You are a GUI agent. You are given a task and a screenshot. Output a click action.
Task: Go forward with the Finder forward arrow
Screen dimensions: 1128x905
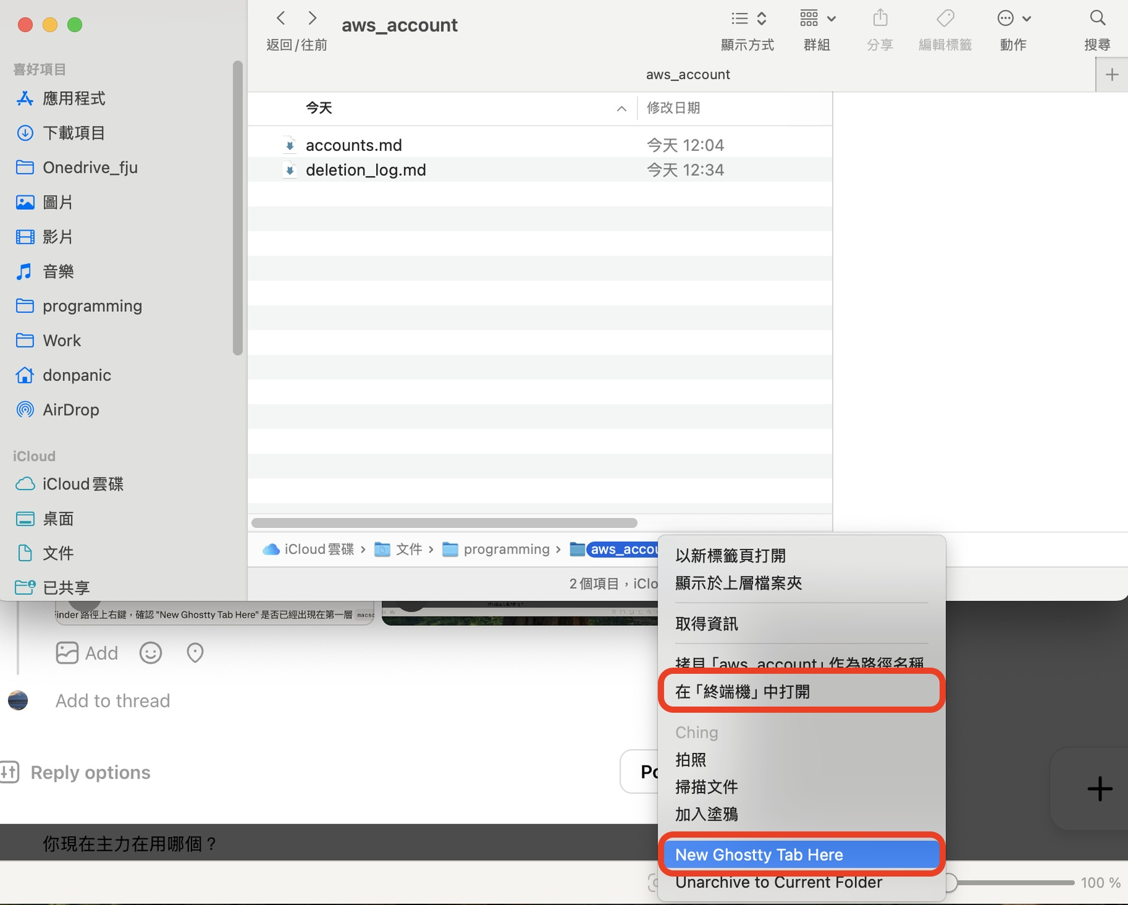(x=312, y=18)
